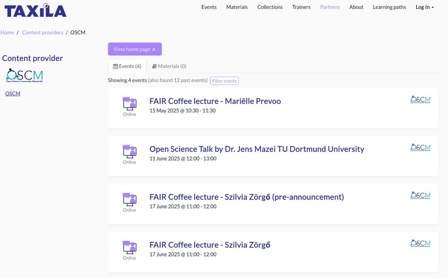Image resolution: width=448 pixels, height=278 pixels.
Task: Select Partners in the navigation bar
Action: (x=330, y=7)
